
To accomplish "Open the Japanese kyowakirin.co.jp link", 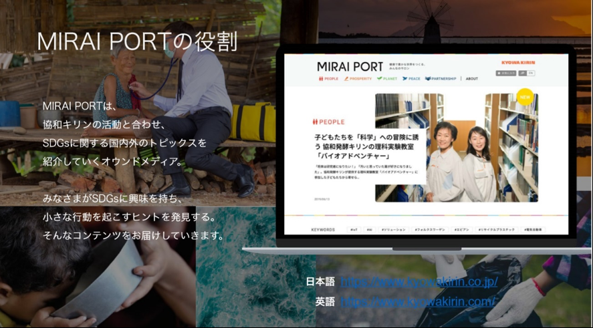I will tap(419, 282).
